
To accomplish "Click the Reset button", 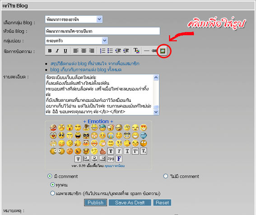I will point(162,202).
